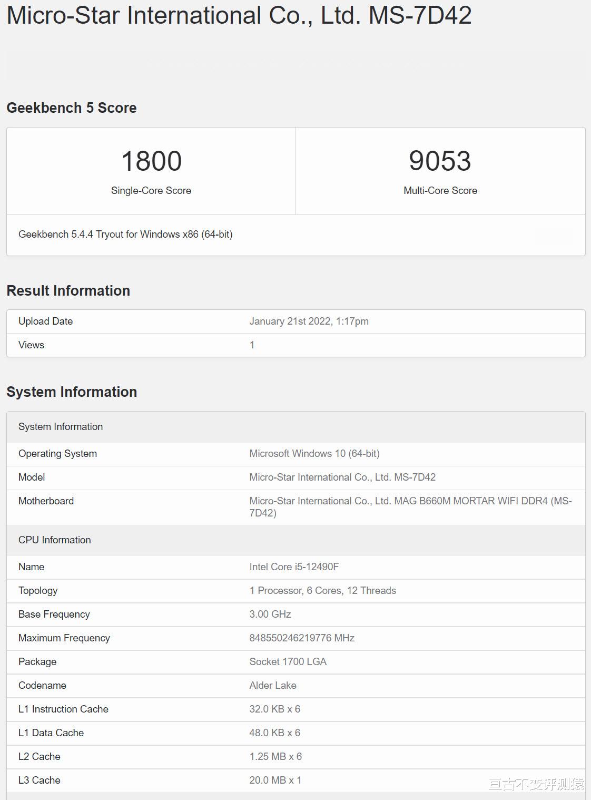
Task: Click the Multi-Core Score value 9053
Action: (440, 161)
